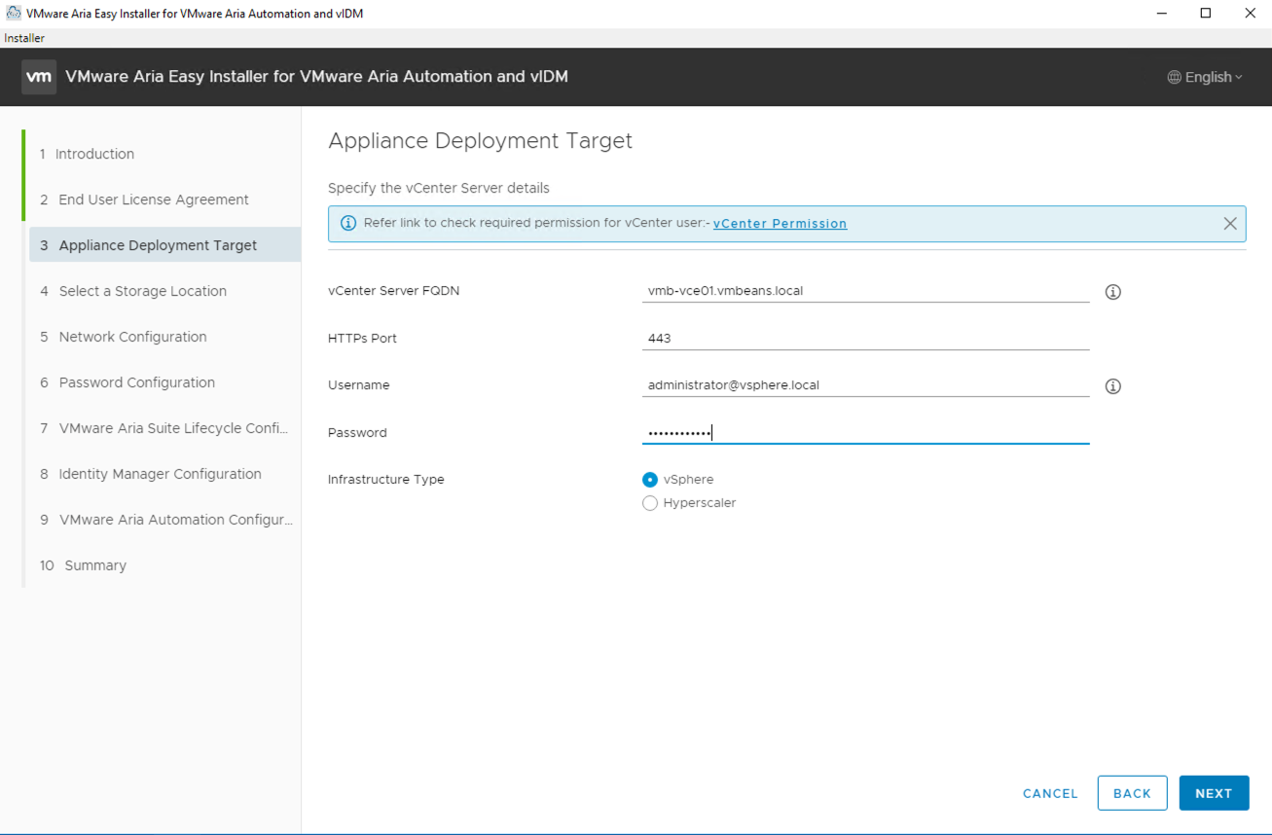Go to Select a Storage Location step
The height and width of the screenshot is (835, 1272).
click(x=133, y=291)
